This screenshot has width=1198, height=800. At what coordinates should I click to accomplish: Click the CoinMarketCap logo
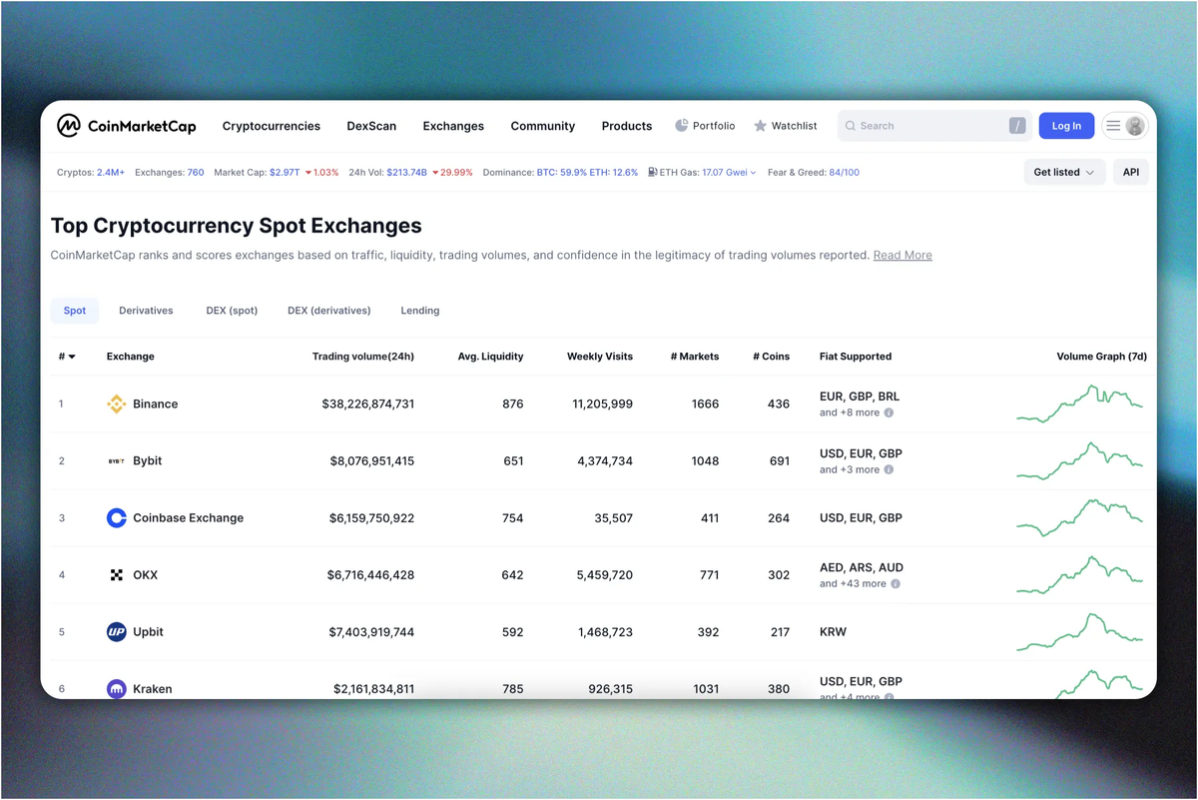126,126
